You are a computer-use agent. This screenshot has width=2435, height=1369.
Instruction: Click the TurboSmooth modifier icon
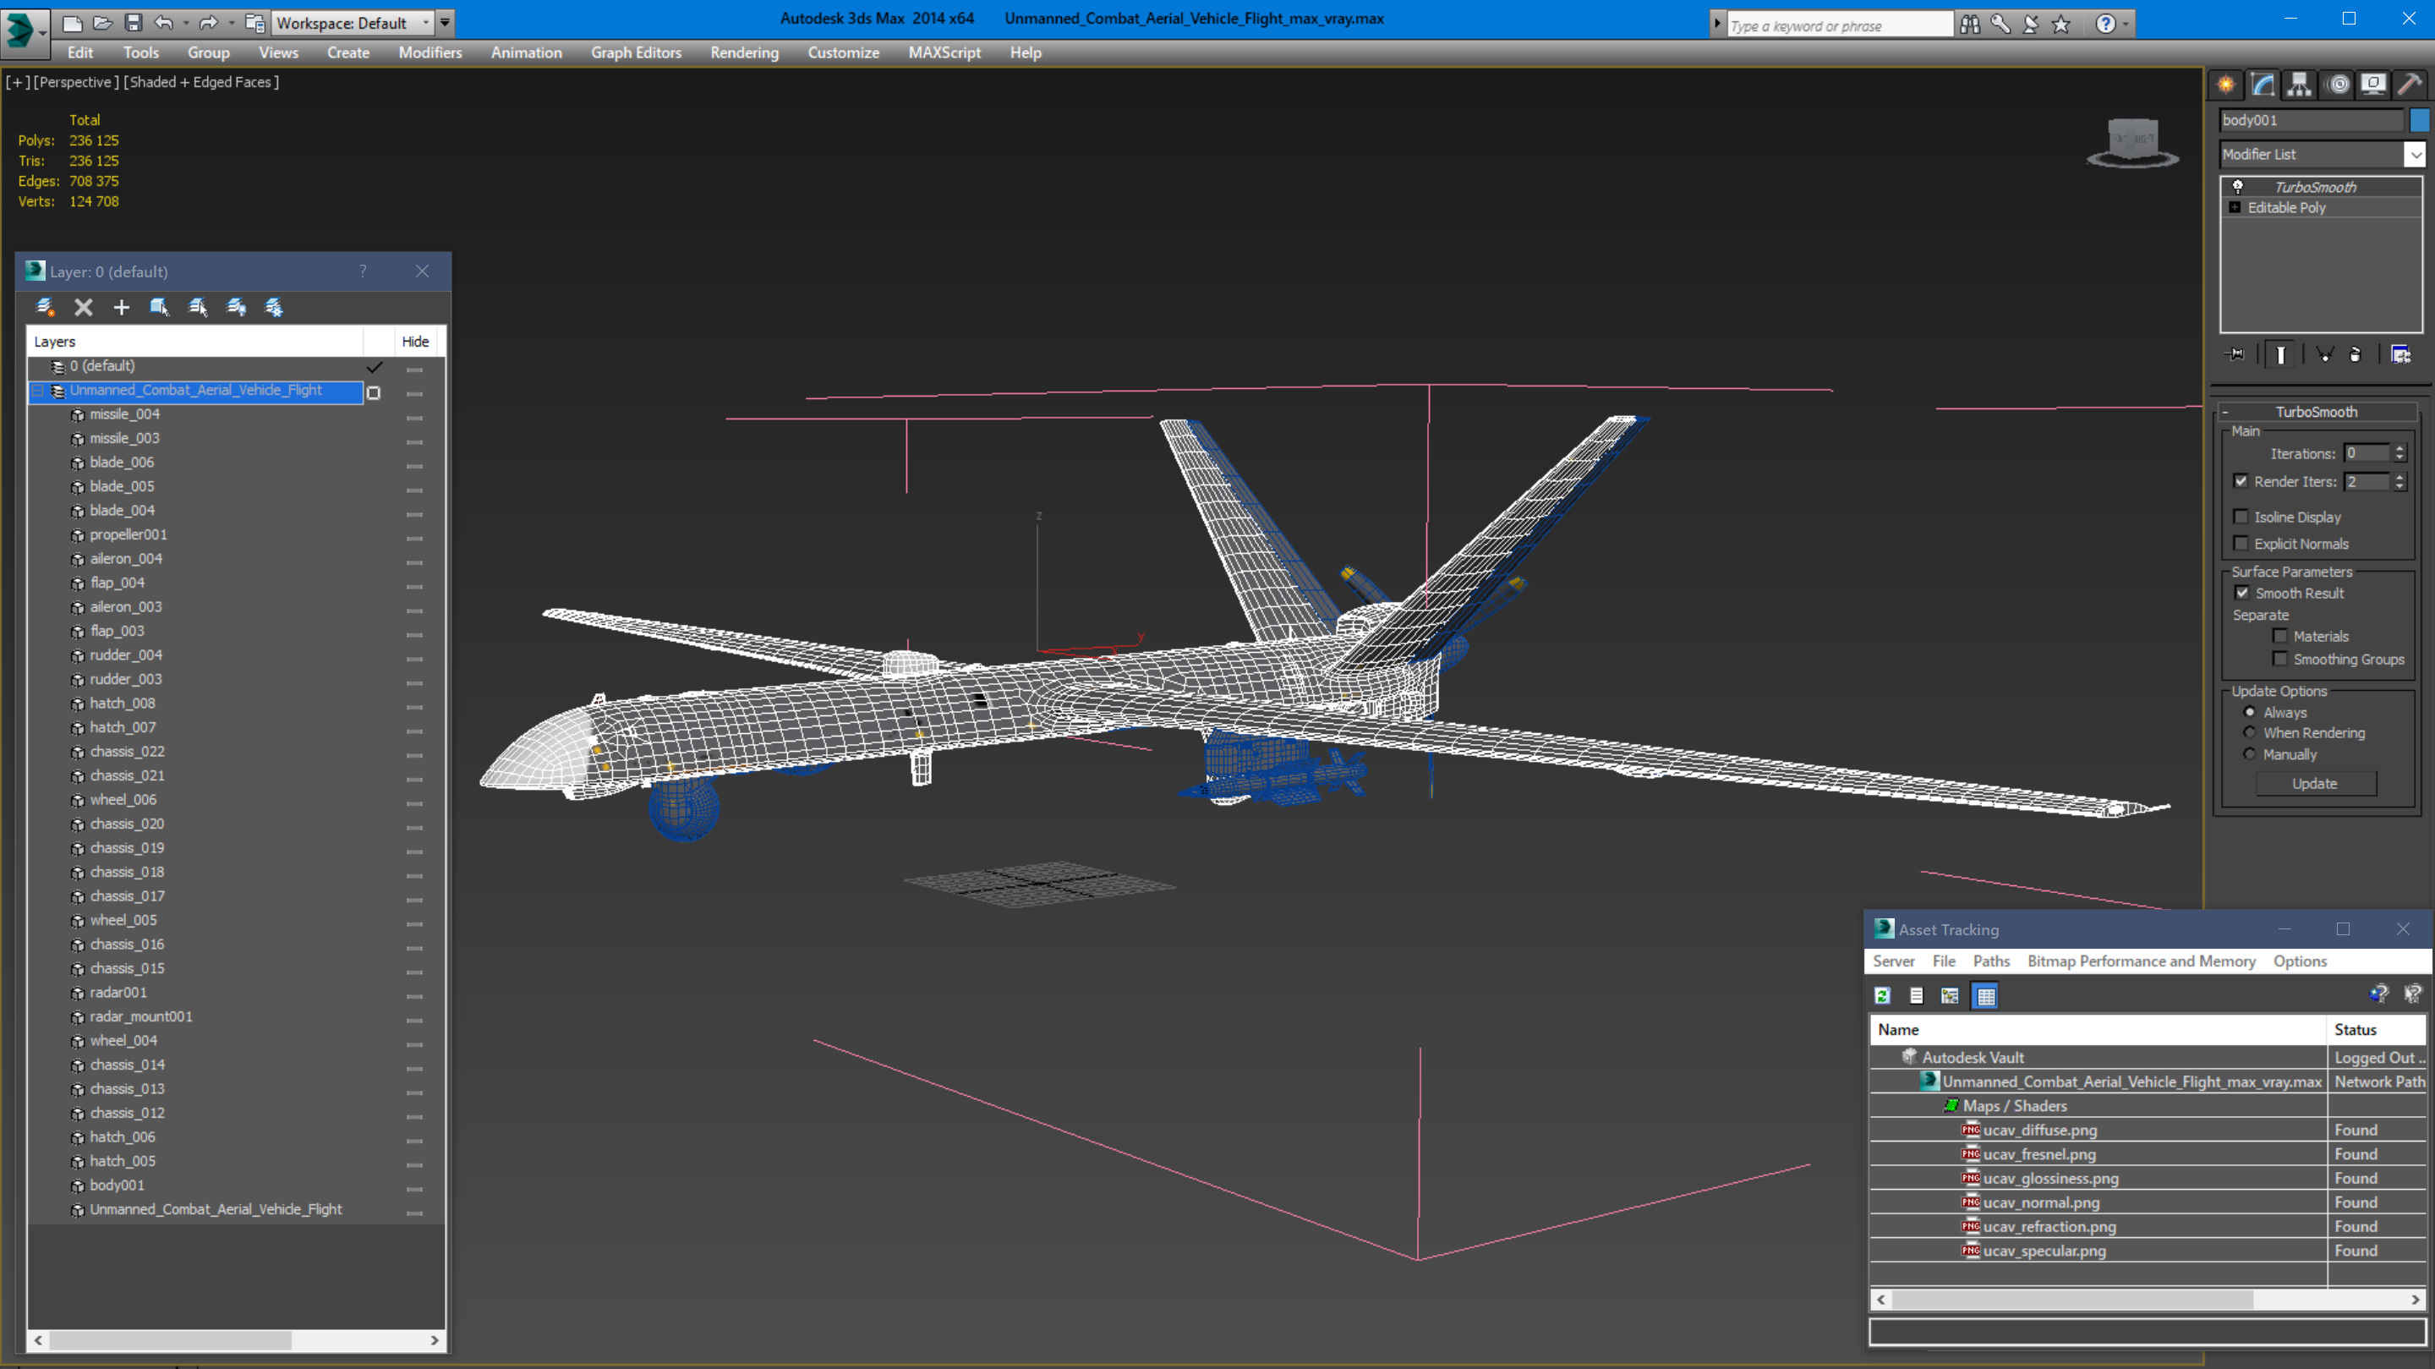point(2240,186)
